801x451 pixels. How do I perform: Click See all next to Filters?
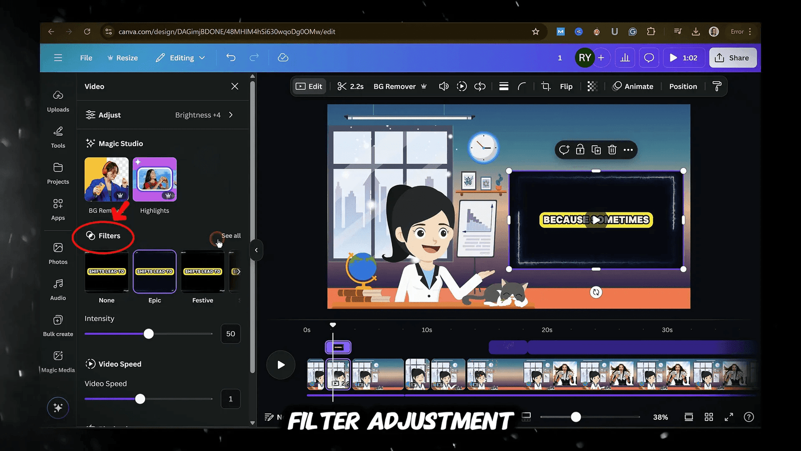click(x=231, y=236)
